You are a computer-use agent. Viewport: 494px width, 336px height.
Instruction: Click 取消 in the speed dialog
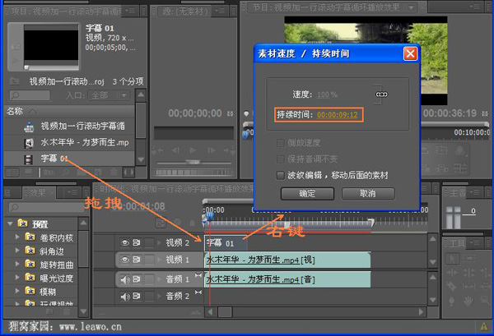click(x=368, y=193)
